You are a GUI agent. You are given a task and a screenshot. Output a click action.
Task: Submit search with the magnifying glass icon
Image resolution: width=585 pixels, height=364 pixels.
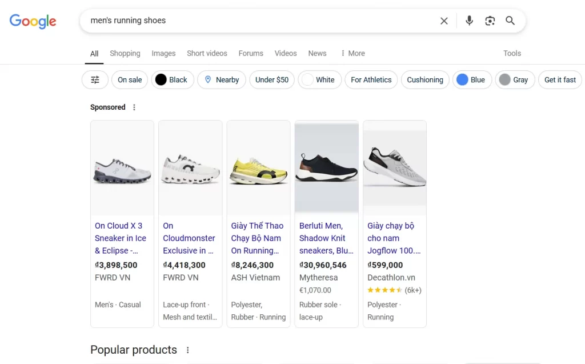510,21
